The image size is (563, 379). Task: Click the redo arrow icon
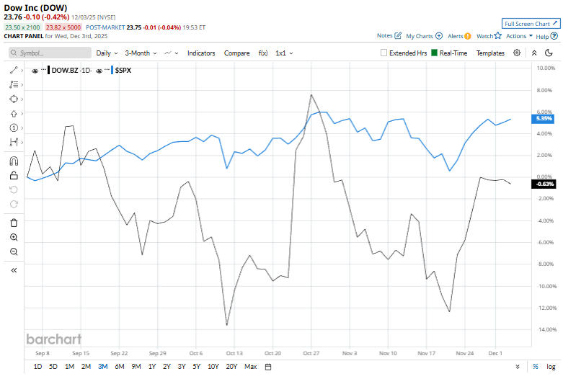[x=14, y=204]
